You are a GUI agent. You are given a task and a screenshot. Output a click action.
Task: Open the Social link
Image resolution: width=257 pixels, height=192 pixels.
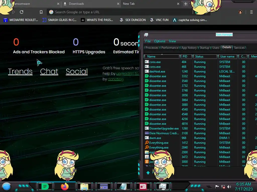(77, 71)
